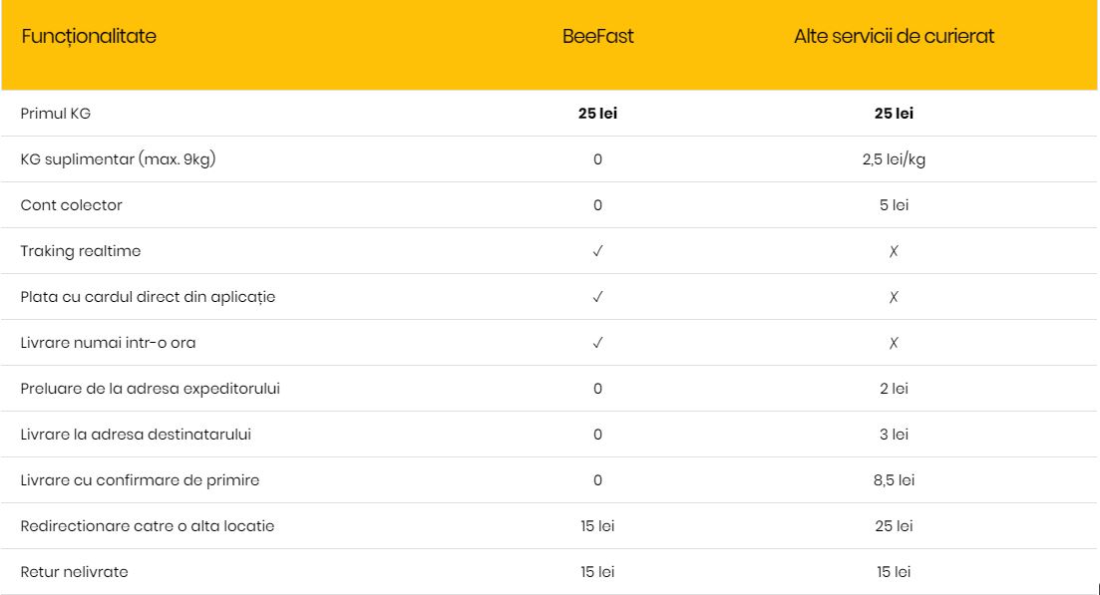Viewport: 1100px width, 595px height.
Task: Select bold BeeFast price 25 lei for Primul KG
Action: (x=597, y=114)
